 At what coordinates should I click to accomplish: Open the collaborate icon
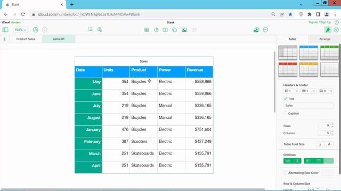pyautogui.click(x=256, y=30)
